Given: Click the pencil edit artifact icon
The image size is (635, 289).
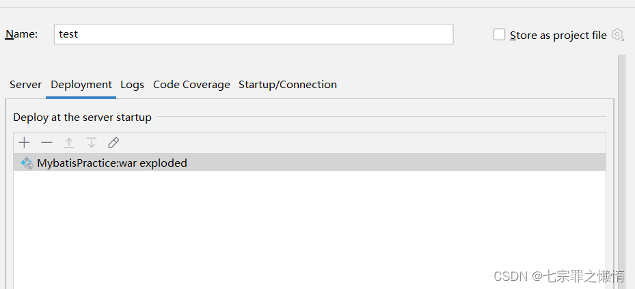Looking at the screenshot, I should pyautogui.click(x=113, y=142).
